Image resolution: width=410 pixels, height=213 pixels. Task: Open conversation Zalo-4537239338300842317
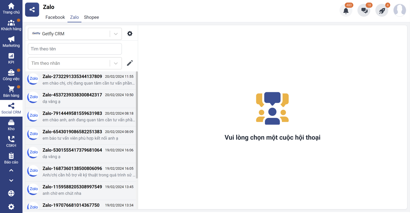point(81,99)
